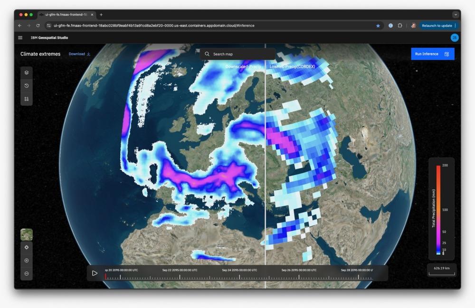Zoom in on the map
475x308 pixels.
coord(27,261)
